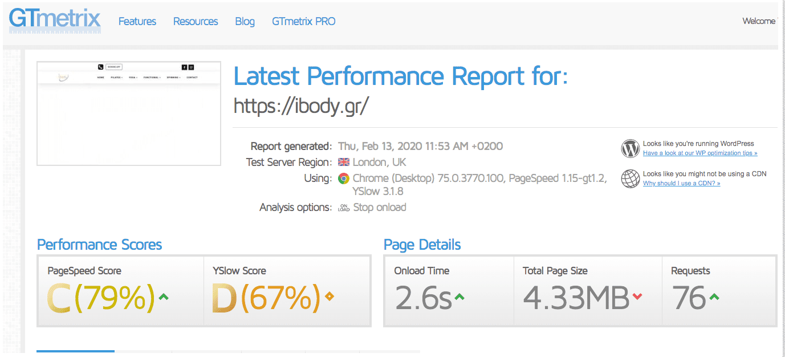The image size is (785, 357).
Task: Open GTmetrix PRO page
Action: [x=304, y=22]
